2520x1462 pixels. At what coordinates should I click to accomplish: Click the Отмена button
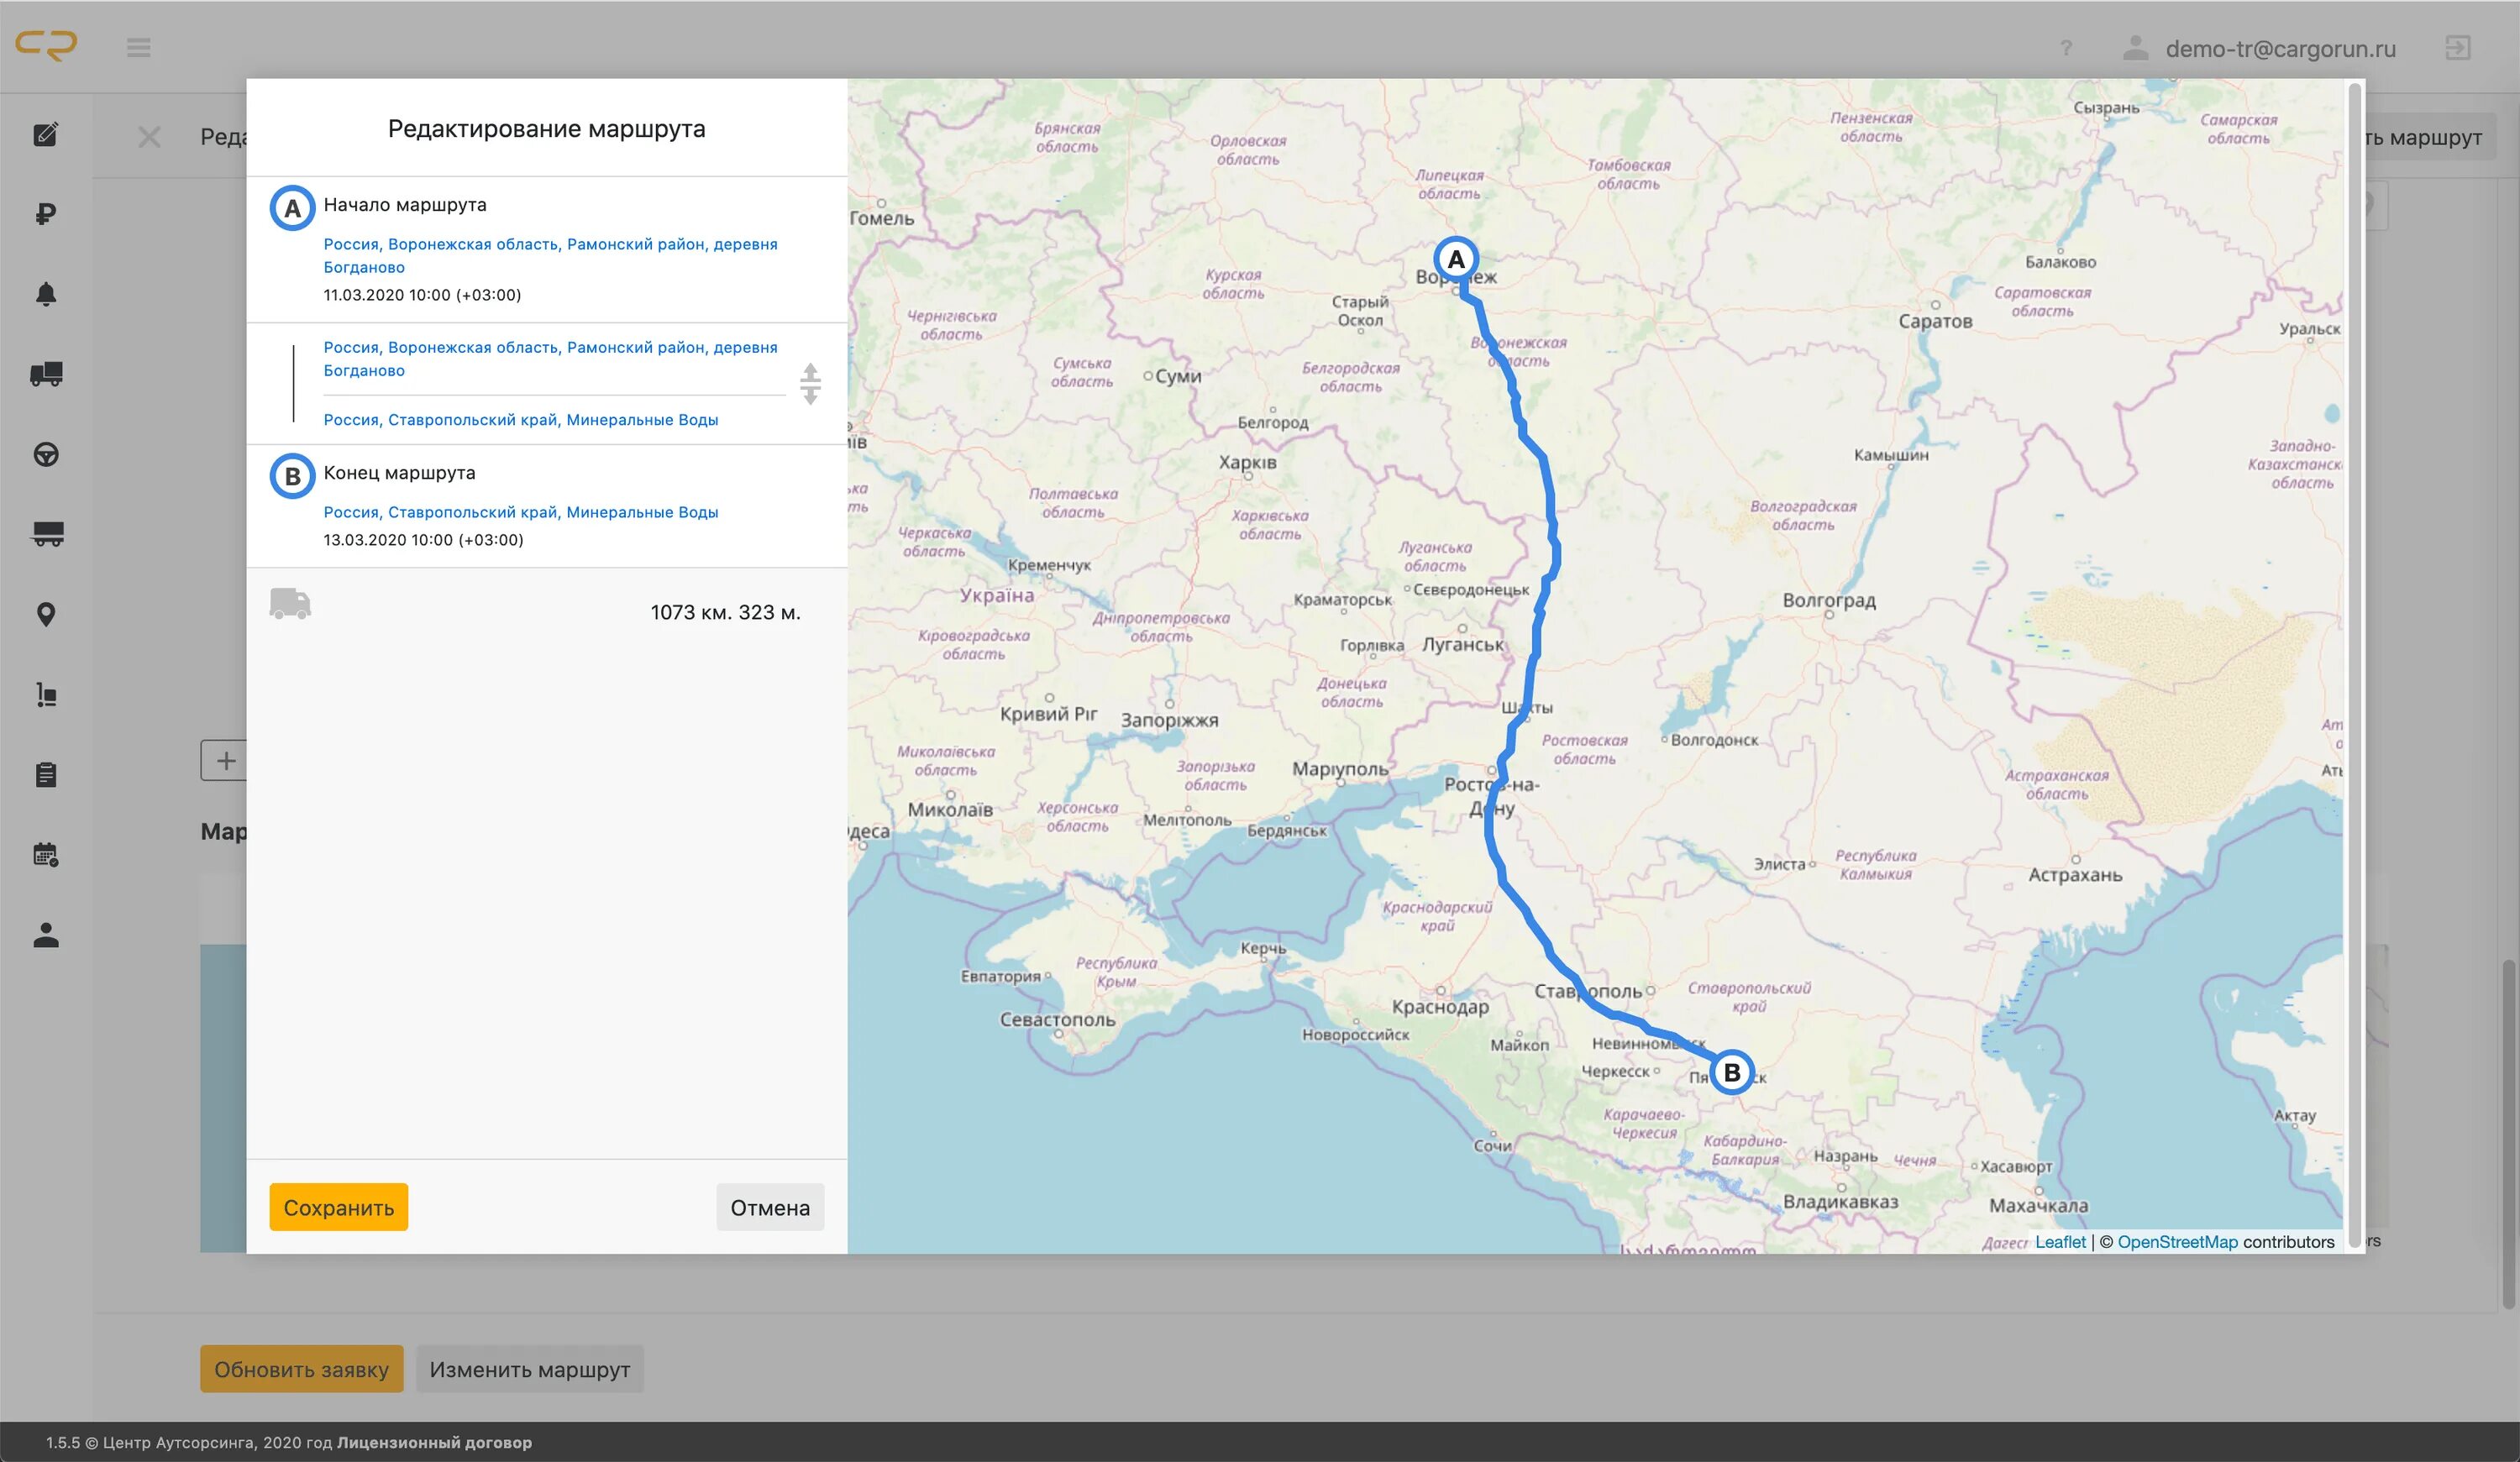pyautogui.click(x=769, y=1207)
